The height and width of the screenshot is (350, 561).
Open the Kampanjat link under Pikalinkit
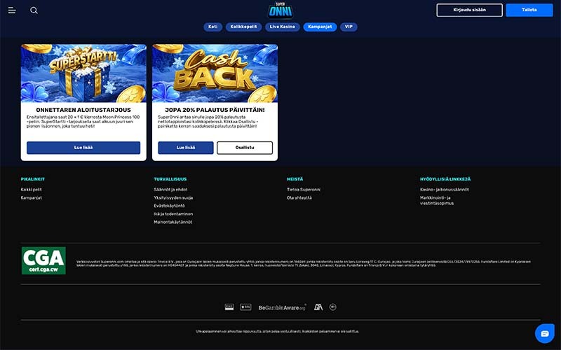coord(31,198)
